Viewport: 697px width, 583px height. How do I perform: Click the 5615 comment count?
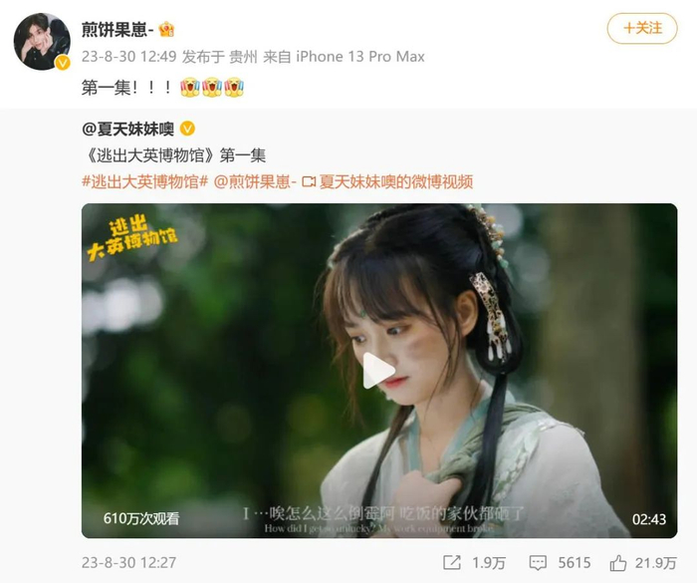click(575, 563)
